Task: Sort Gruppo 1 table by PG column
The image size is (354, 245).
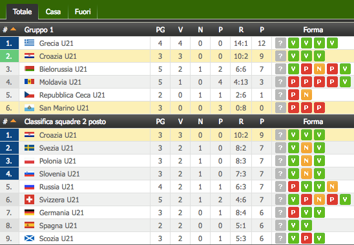Action: pos(160,30)
